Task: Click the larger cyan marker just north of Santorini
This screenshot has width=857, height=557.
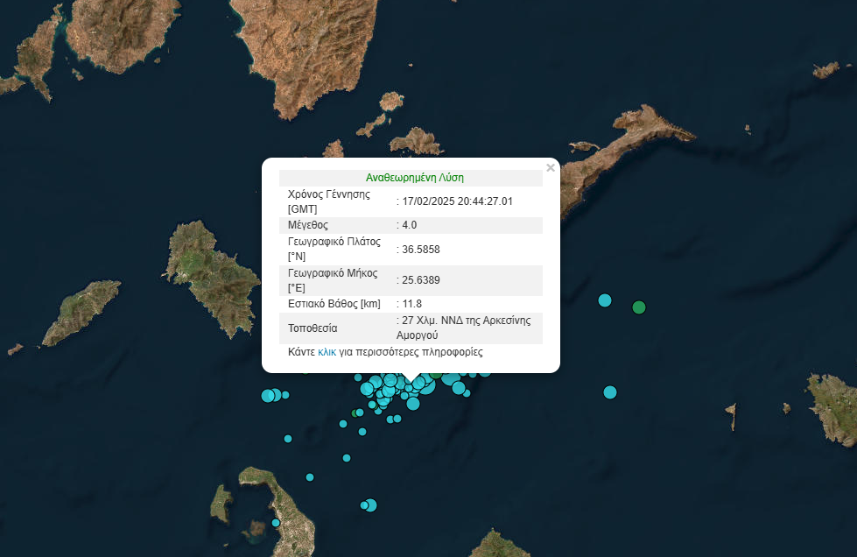Action: [370, 504]
